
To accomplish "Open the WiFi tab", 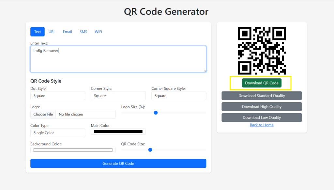I will tap(98, 32).
